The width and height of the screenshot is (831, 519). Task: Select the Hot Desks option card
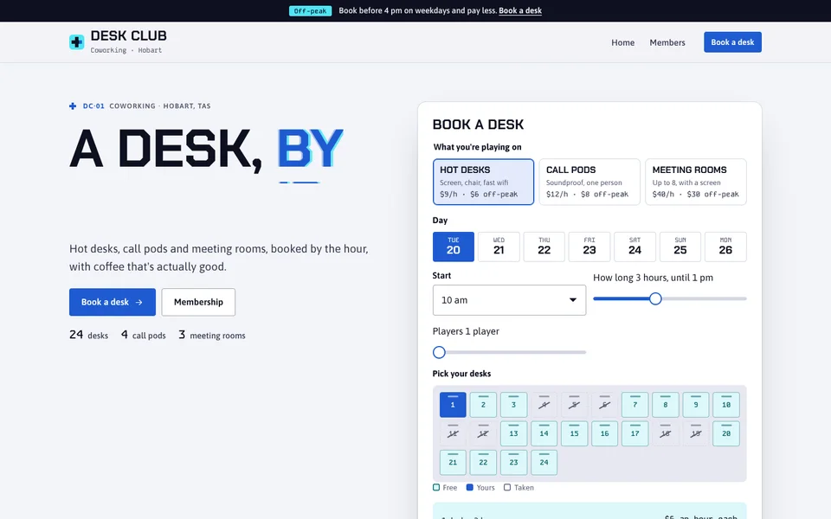(x=483, y=182)
